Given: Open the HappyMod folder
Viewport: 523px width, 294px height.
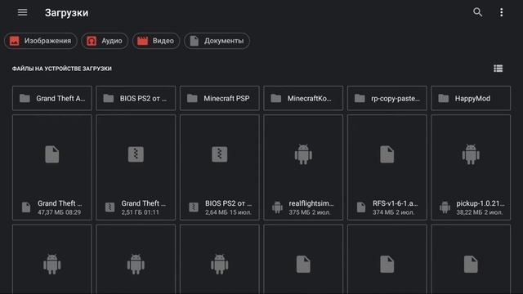Looking at the screenshot, I should pyautogui.click(x=471, y=98).
